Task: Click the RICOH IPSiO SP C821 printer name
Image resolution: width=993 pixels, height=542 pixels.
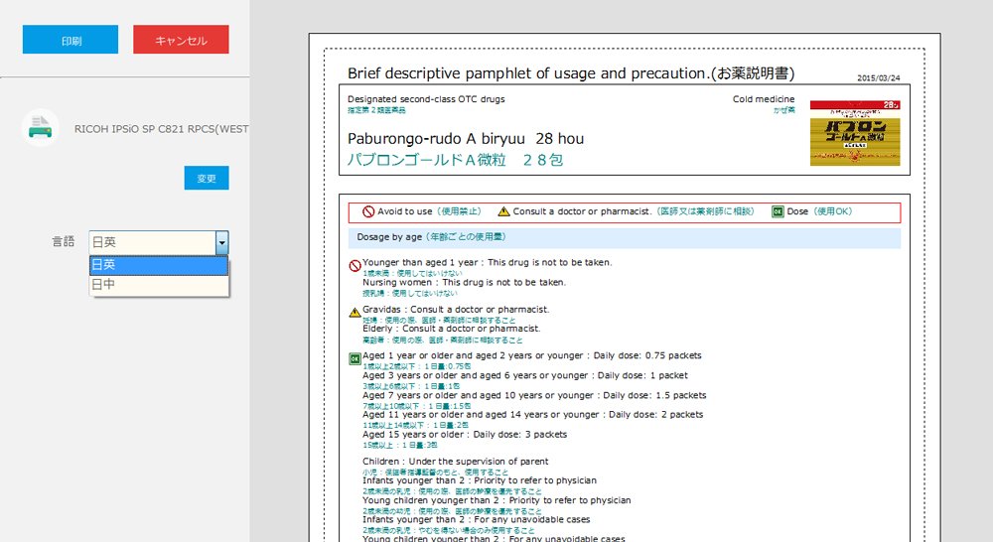Action: 161,128
